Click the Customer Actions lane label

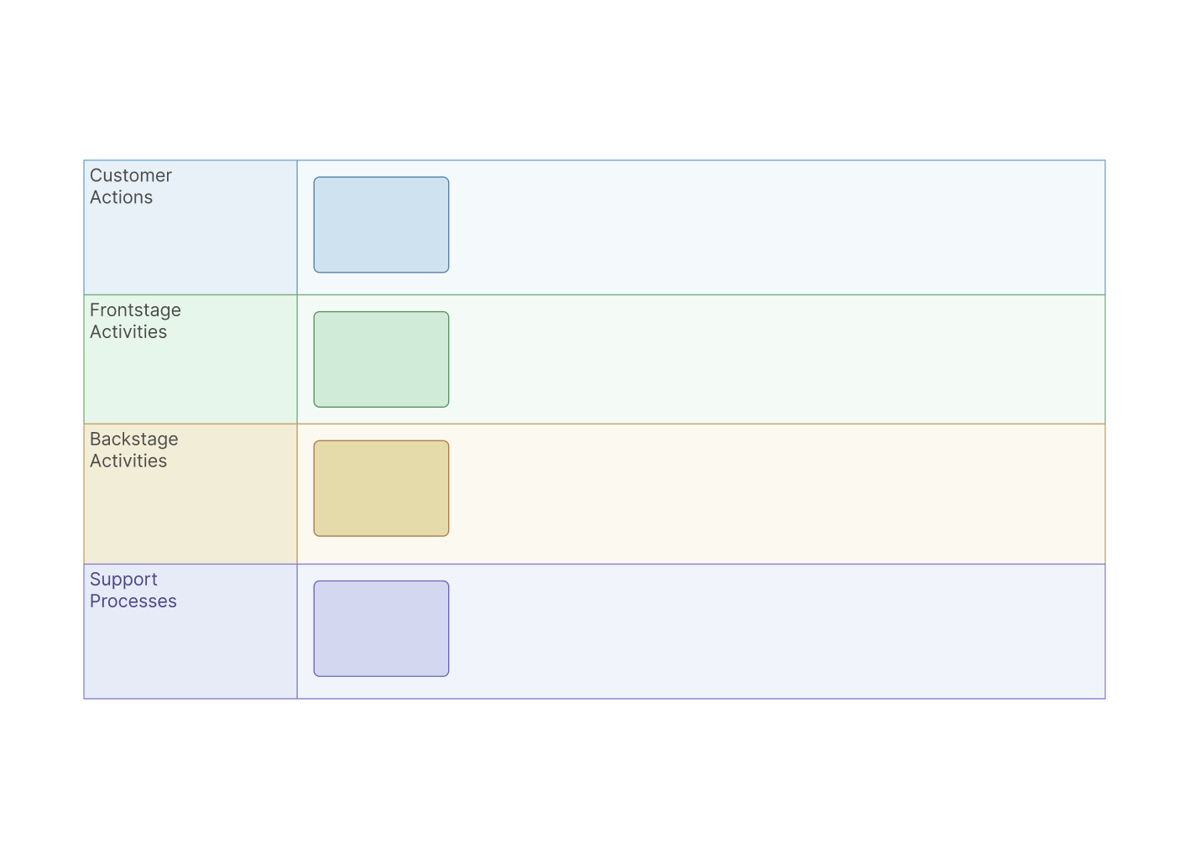(130, 186)
